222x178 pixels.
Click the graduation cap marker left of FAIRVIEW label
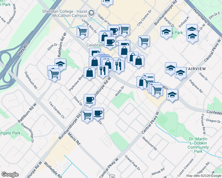[x=171, y=68]
